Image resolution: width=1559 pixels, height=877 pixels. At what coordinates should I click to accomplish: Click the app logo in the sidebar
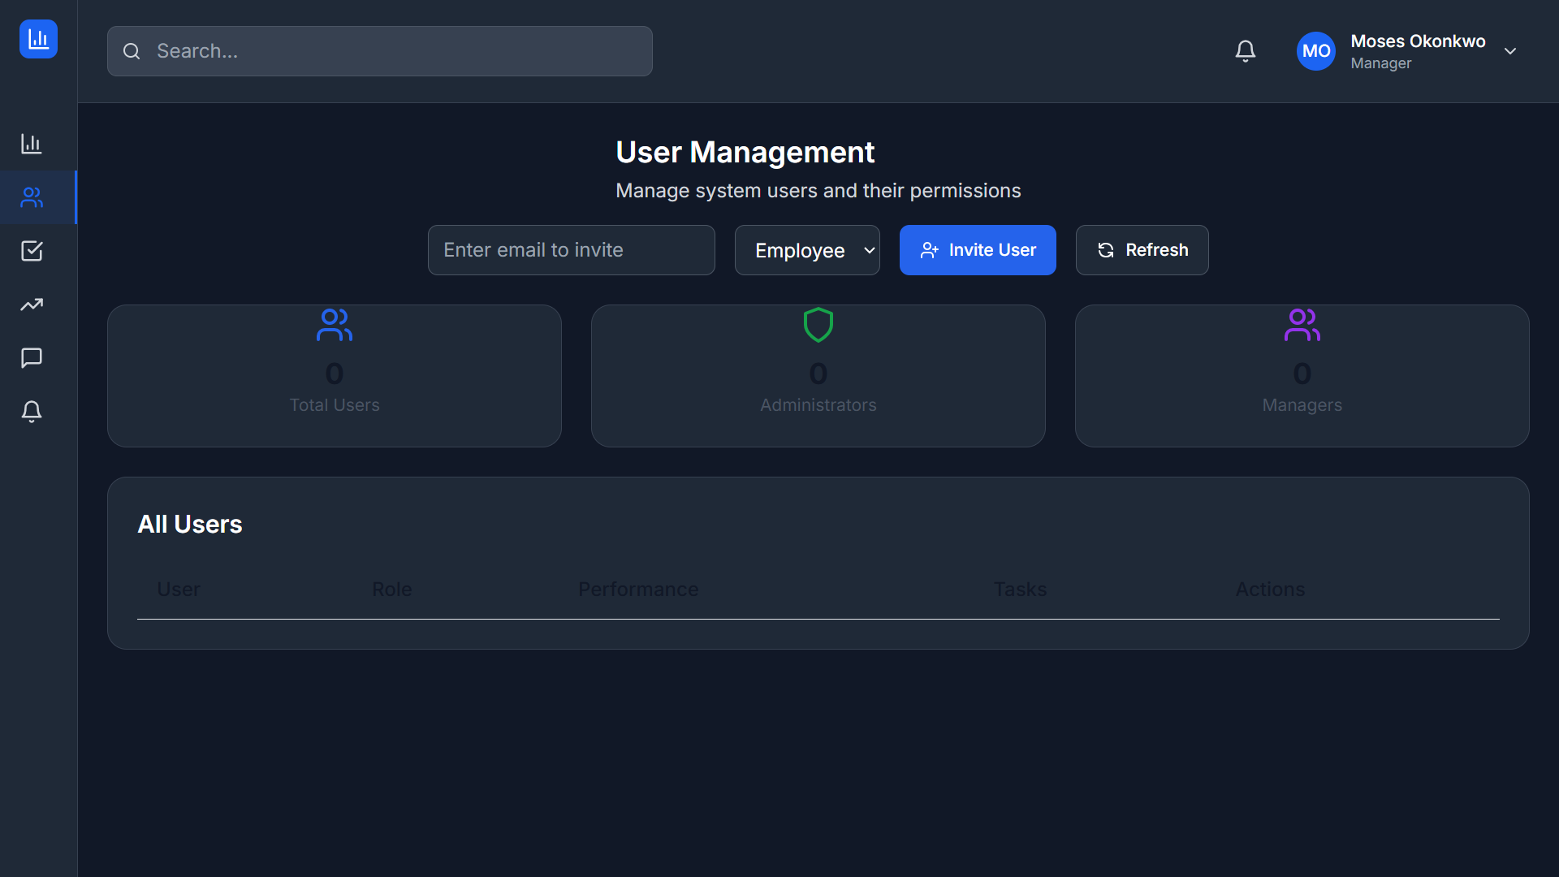[x=38, y=39]
